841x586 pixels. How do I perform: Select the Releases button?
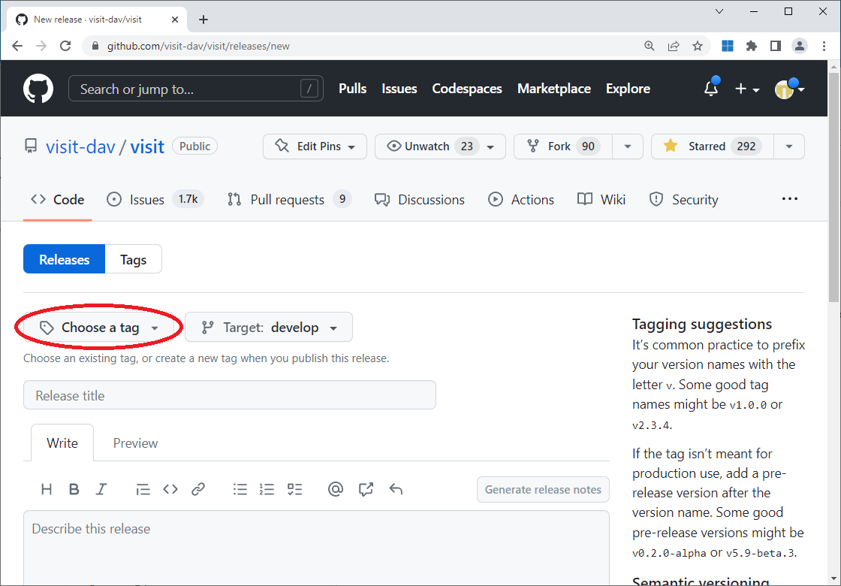[65, 259]
